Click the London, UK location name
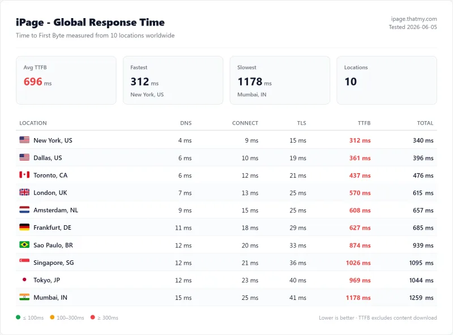The width and height of the screenshot is (453, 335). 50,192
